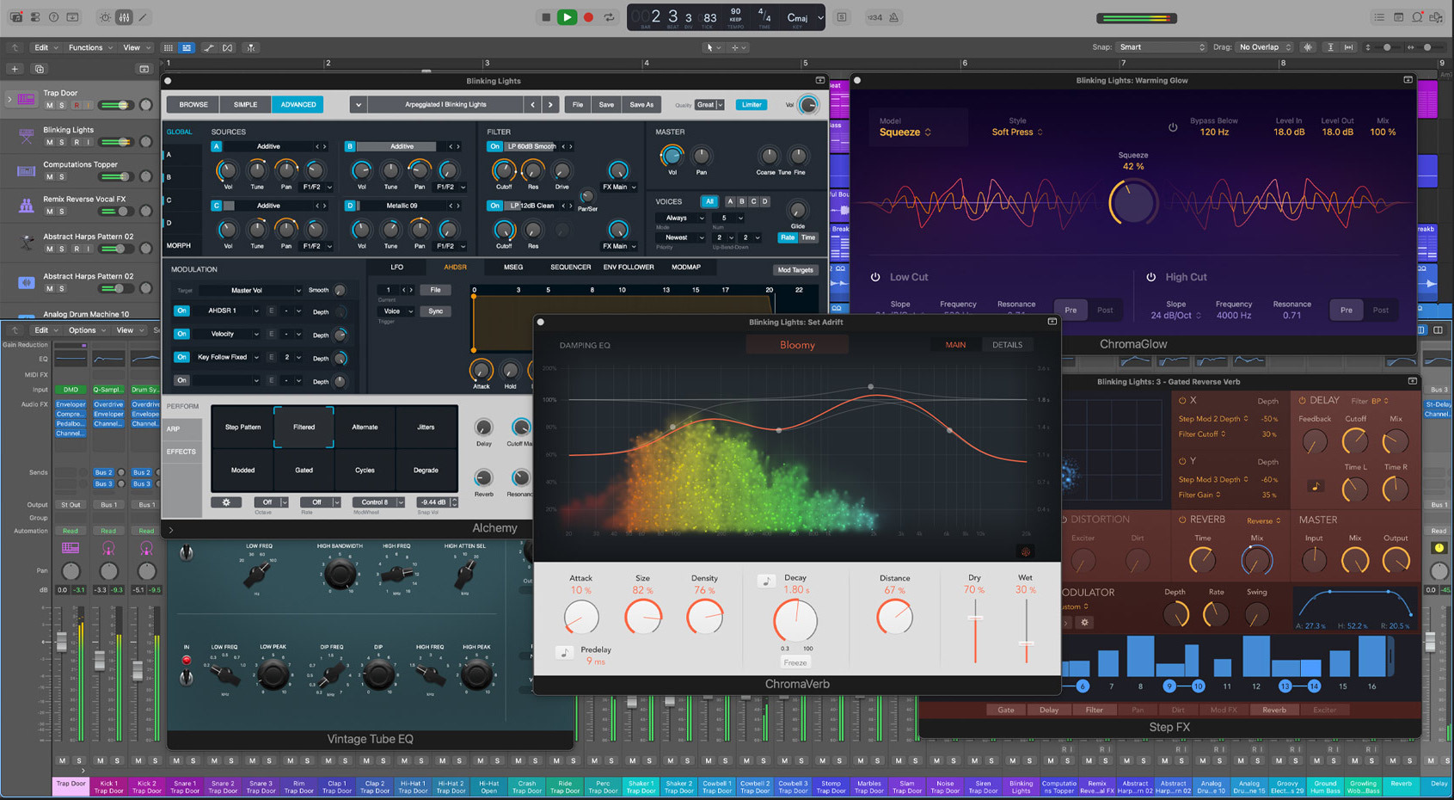Switch Alchemy to SIMPLE view

[x=245, y=105]
